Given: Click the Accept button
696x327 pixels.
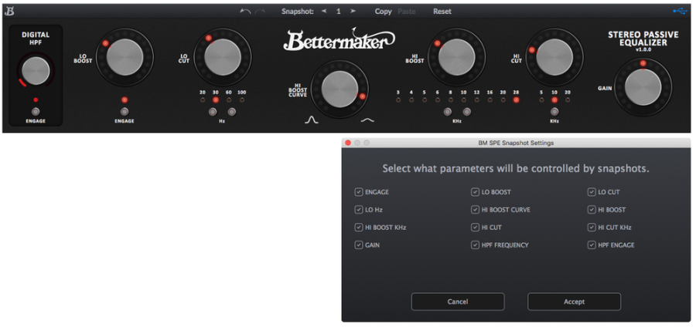Looking at the screenshot, I should coord(574,302).
